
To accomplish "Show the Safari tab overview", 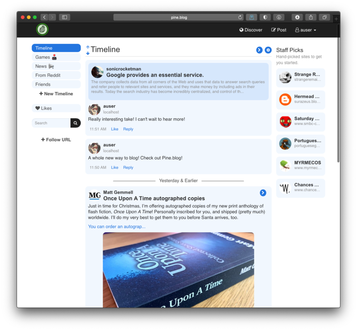I will 325,17.
